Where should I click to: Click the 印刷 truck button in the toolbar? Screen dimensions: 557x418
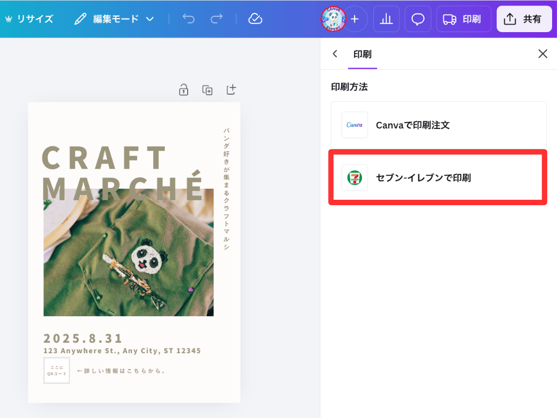pos(463,19)
